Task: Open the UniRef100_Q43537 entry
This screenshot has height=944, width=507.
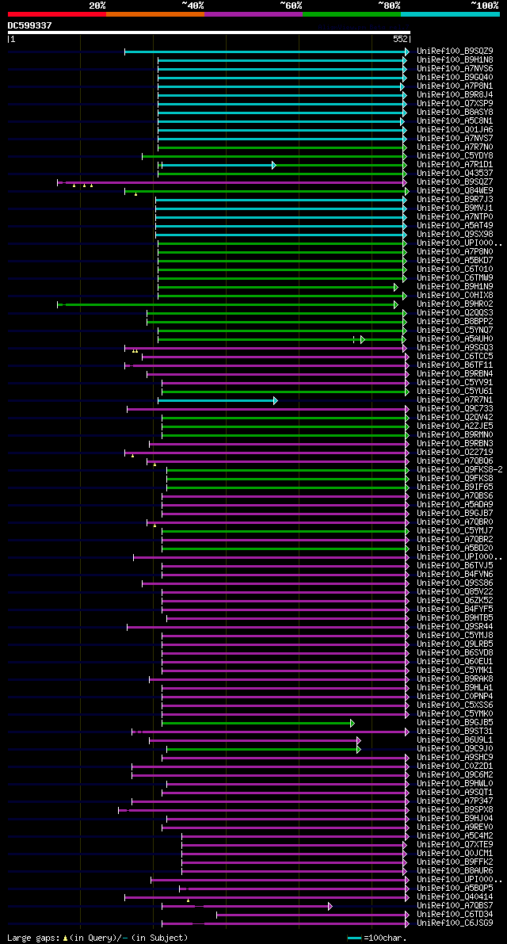Action: click(x=456, y=174)
